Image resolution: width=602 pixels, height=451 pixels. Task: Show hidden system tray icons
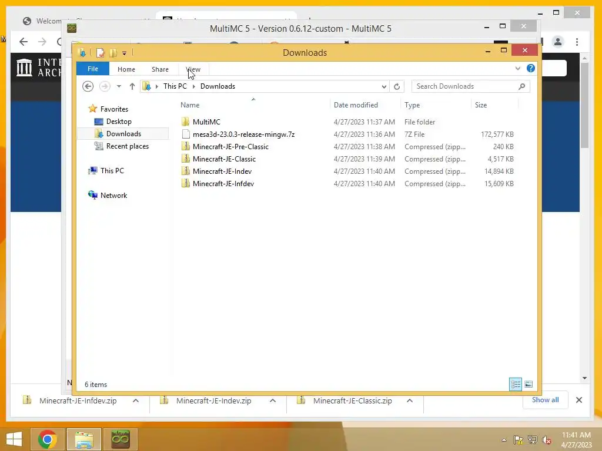[504, 440]
